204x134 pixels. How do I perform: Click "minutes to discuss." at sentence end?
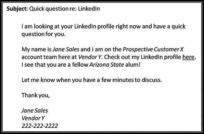[137, 80]
